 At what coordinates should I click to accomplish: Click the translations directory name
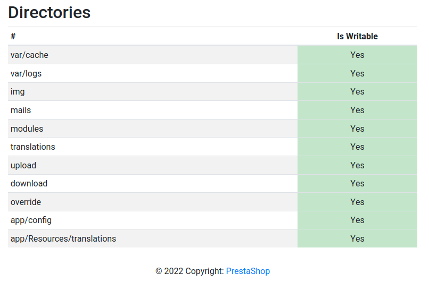coord(33,147)
